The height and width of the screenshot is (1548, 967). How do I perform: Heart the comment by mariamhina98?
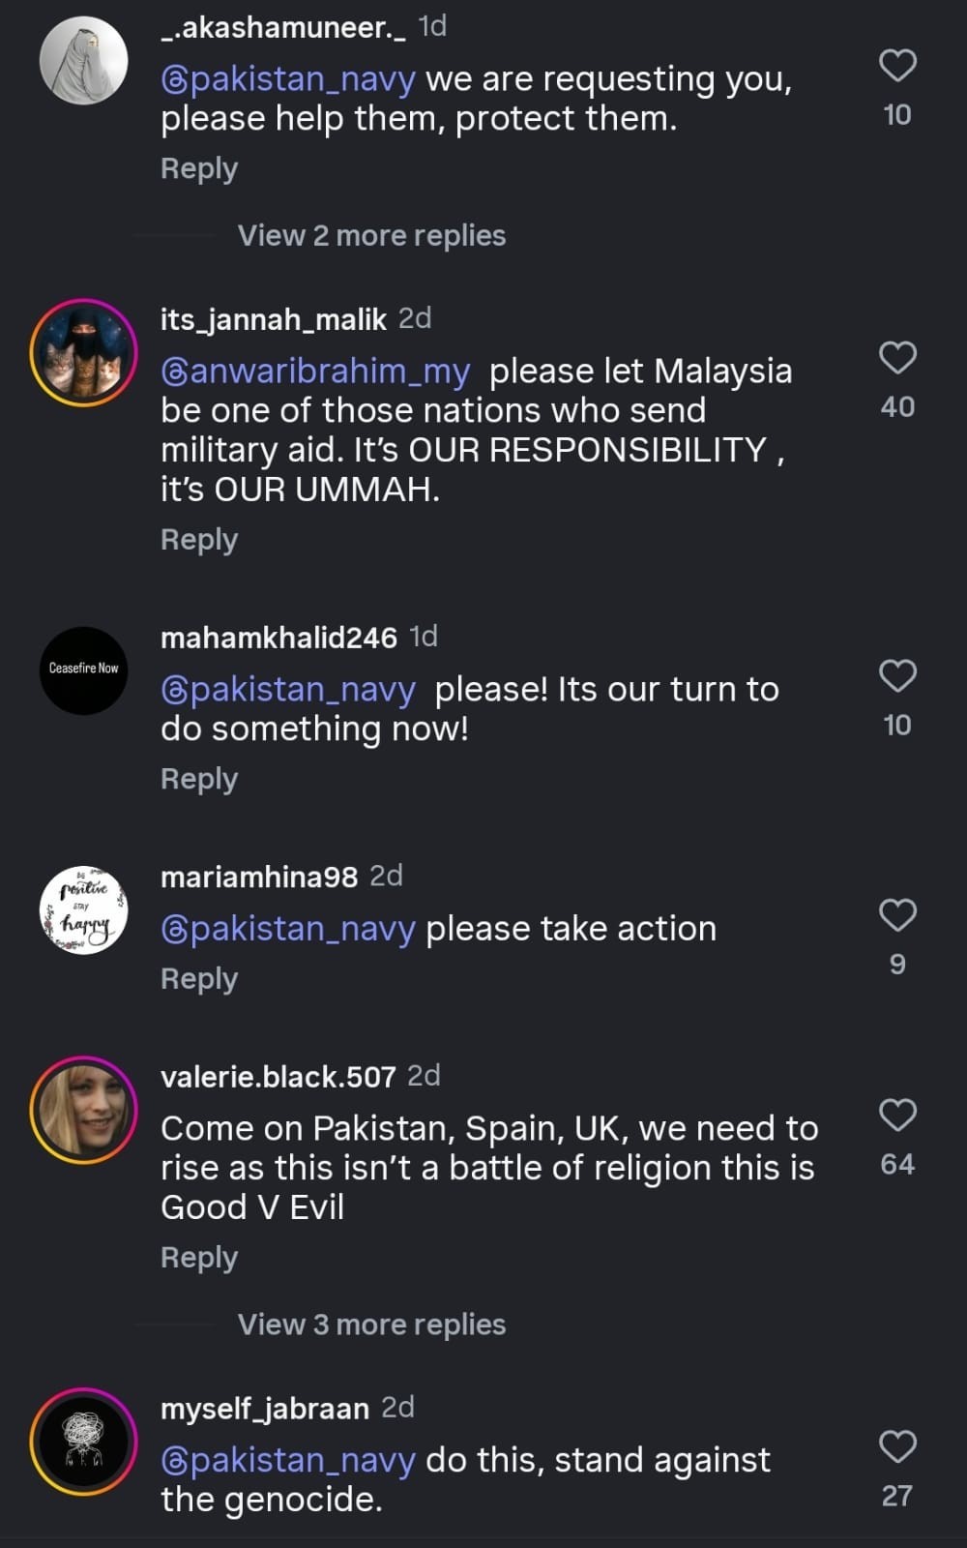click(897, 915)
